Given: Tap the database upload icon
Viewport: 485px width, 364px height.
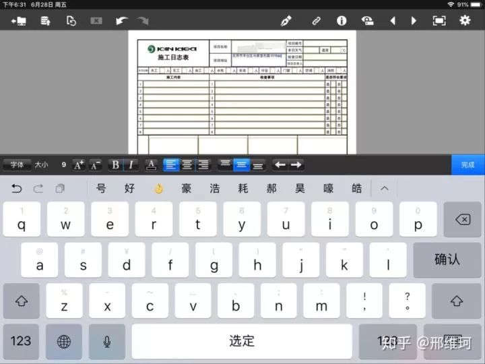Looking at the screenshot, I should tap(46, 21).
